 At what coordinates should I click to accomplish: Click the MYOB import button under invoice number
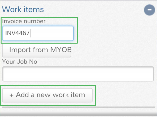click(36, 50)
